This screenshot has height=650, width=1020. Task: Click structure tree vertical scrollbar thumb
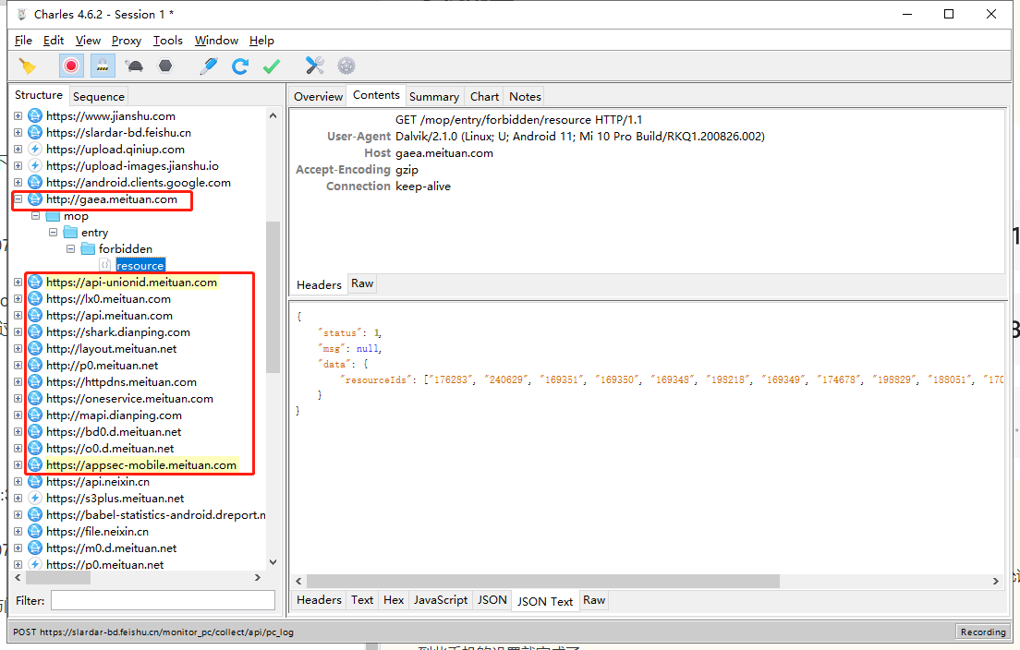[273, 297]
